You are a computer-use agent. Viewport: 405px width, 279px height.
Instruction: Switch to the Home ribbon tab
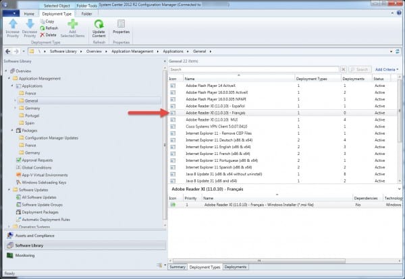(x=29, y=13)
